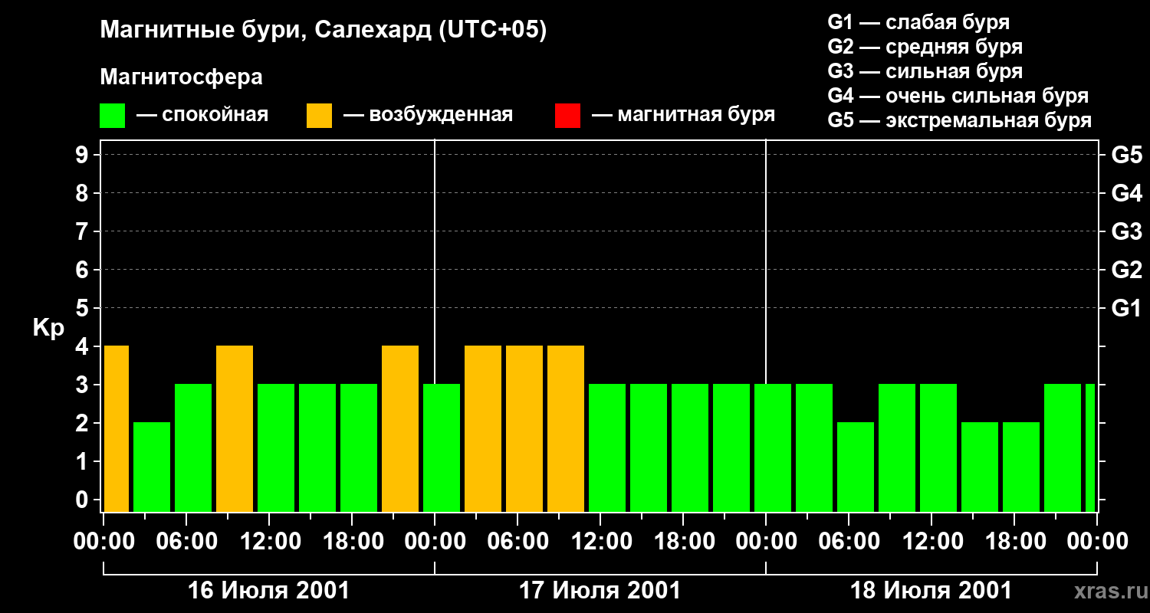
Task: Click the '— спокойная' legend label
Action: (x=202, y=116)
